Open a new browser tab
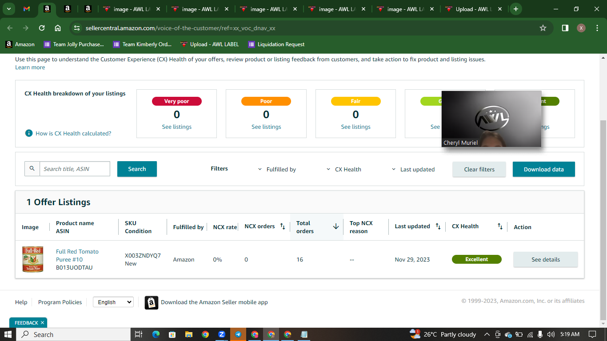The image size is (607, 341). click(515, 9)
